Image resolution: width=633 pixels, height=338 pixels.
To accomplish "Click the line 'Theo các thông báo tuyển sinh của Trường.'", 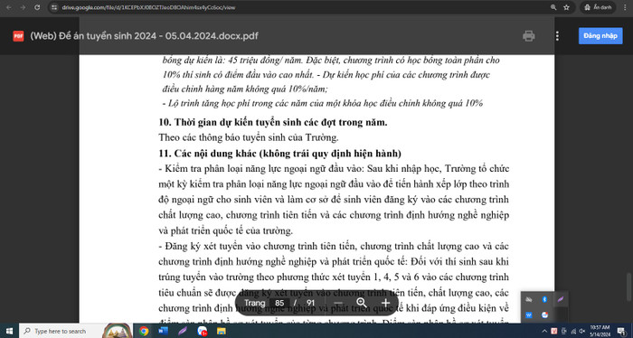I will [249, 137].
